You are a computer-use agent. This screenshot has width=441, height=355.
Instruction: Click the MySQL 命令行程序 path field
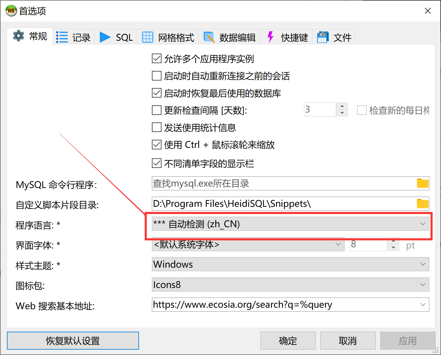284,183
